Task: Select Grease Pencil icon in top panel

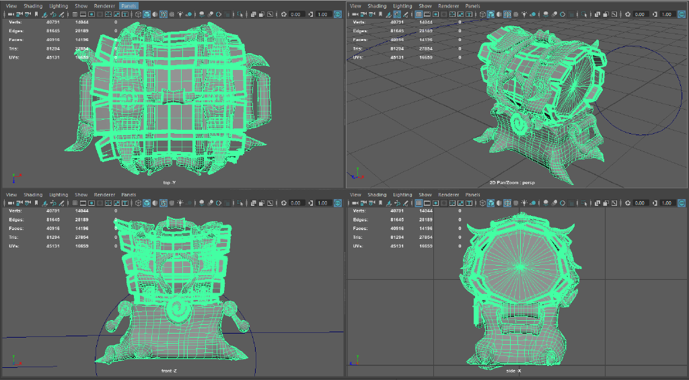Action: (x=61, y=14)
